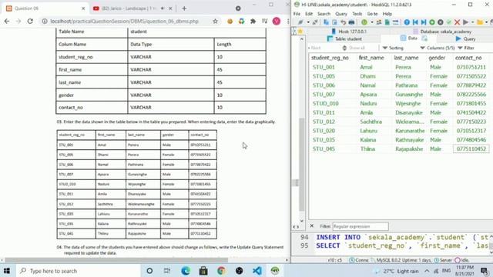
Task: Bookmark page with star icon
Action: (x=215, y=21)
